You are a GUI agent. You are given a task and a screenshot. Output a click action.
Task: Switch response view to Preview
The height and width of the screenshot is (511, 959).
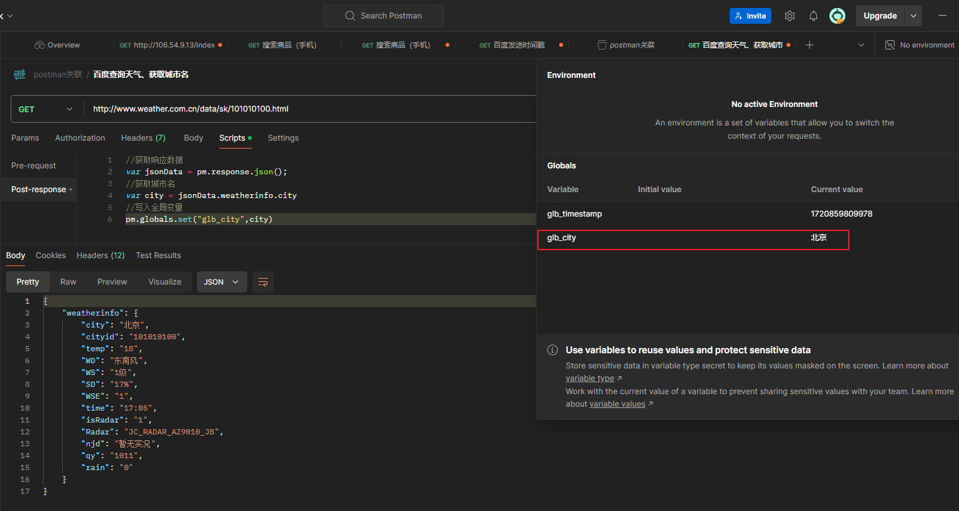click(x=112, y=282)
